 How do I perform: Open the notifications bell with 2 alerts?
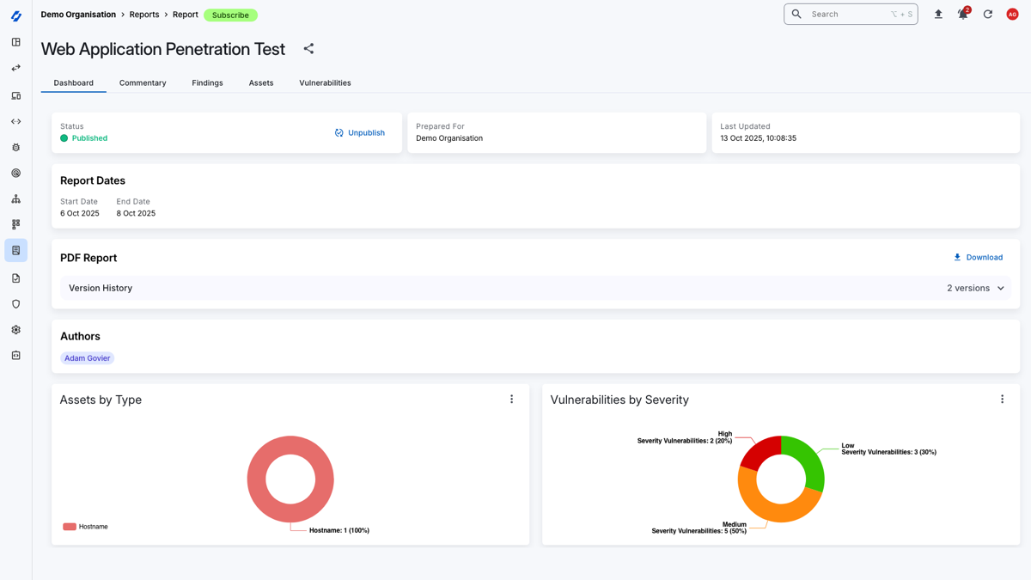pyautogui.click(x=963, y=15)
